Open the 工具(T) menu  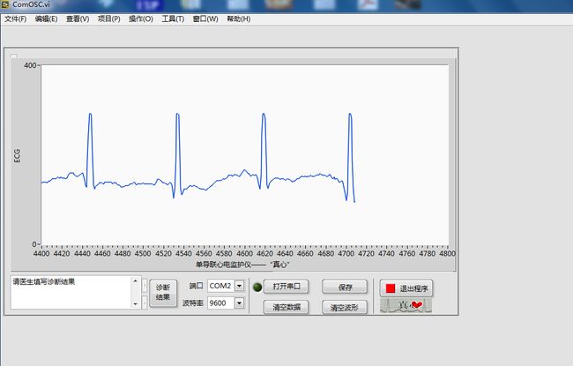point(173,19)
